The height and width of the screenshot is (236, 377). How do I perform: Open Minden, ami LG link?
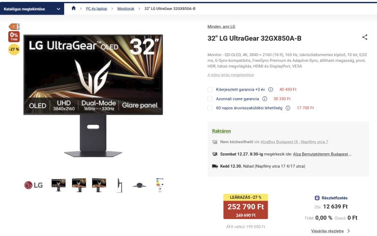[x=221, y=26]
